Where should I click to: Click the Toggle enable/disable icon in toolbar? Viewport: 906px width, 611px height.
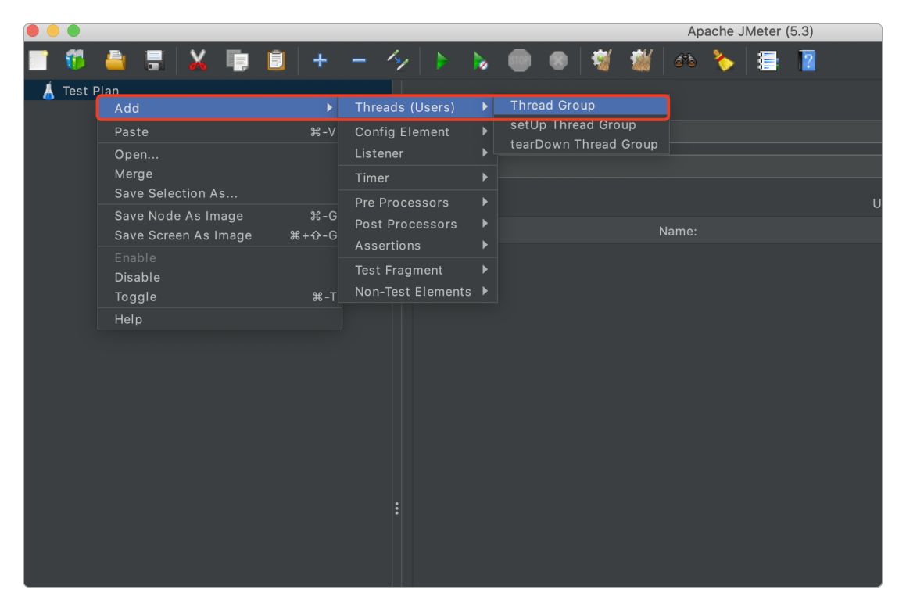pos(398,60)
